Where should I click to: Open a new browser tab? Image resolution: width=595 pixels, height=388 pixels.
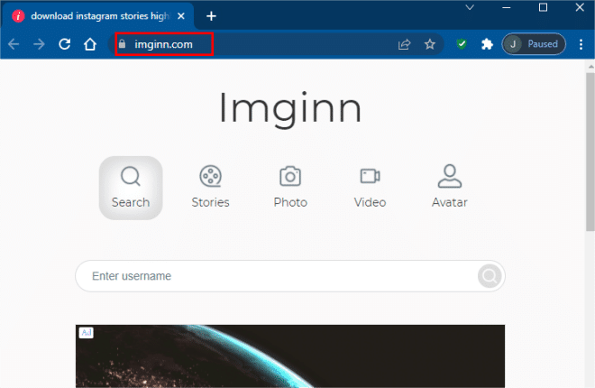[x=211, y=16]
